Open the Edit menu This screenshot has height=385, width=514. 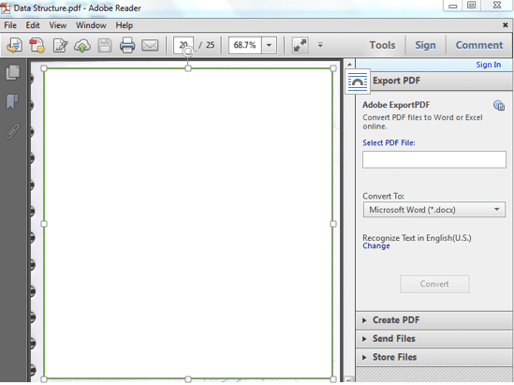(x=33, y=25)
